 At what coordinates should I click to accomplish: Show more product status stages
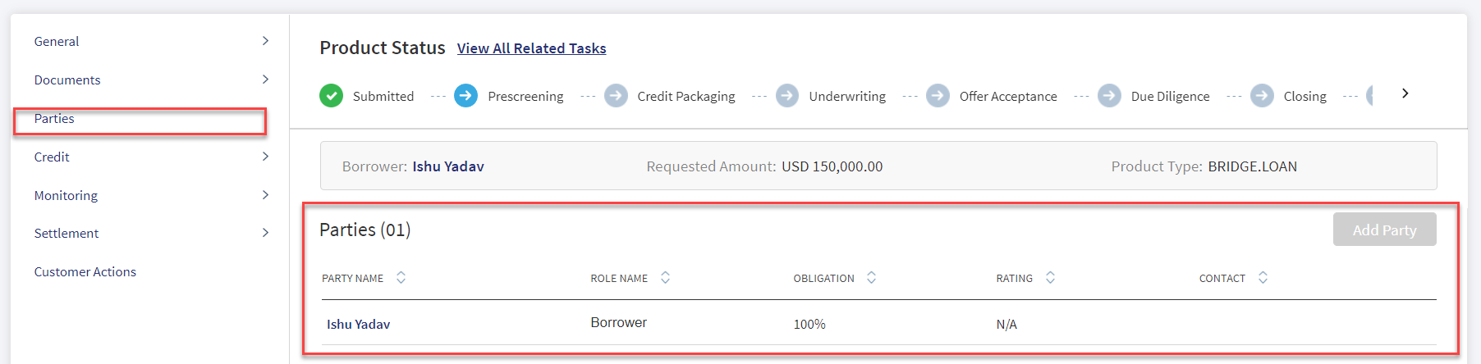point(1405,93)
